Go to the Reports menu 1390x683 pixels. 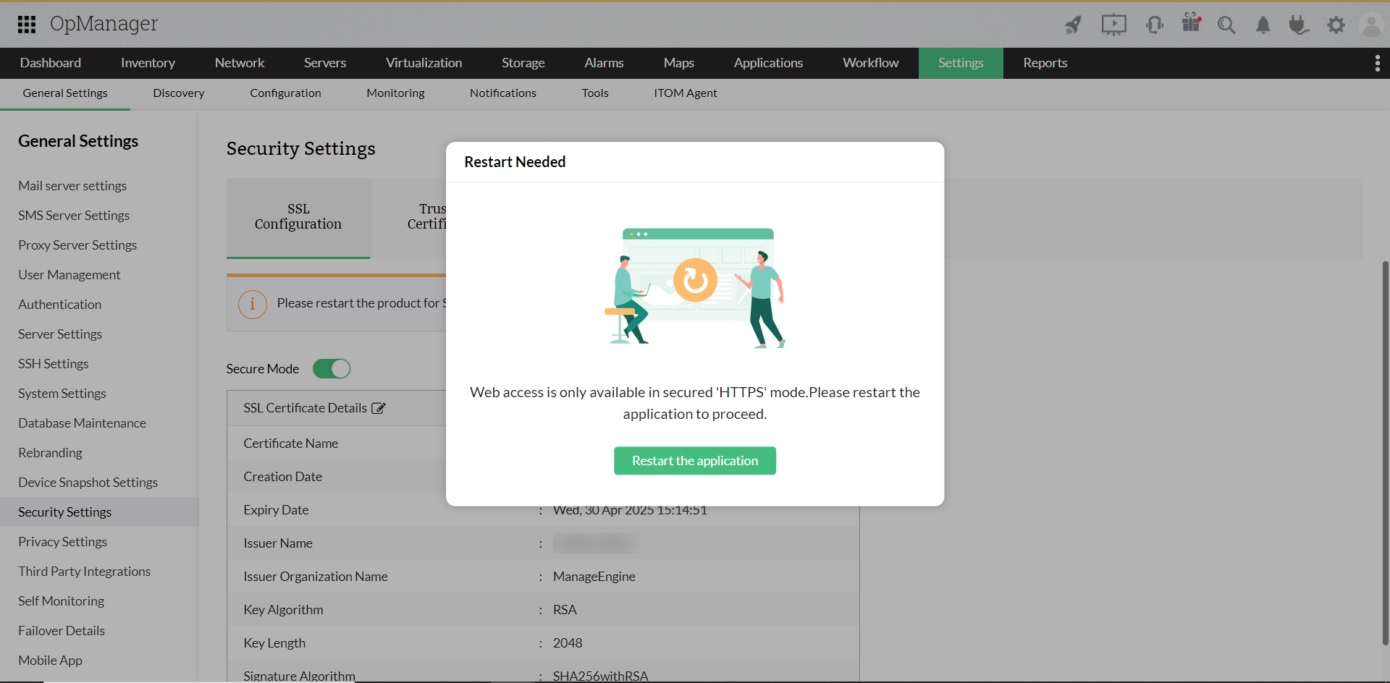1045,63
